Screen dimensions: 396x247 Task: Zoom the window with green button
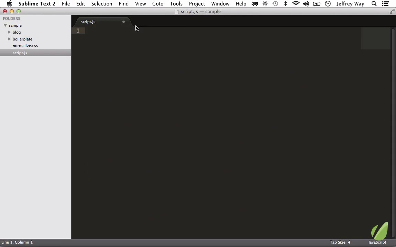coord(19,11)
